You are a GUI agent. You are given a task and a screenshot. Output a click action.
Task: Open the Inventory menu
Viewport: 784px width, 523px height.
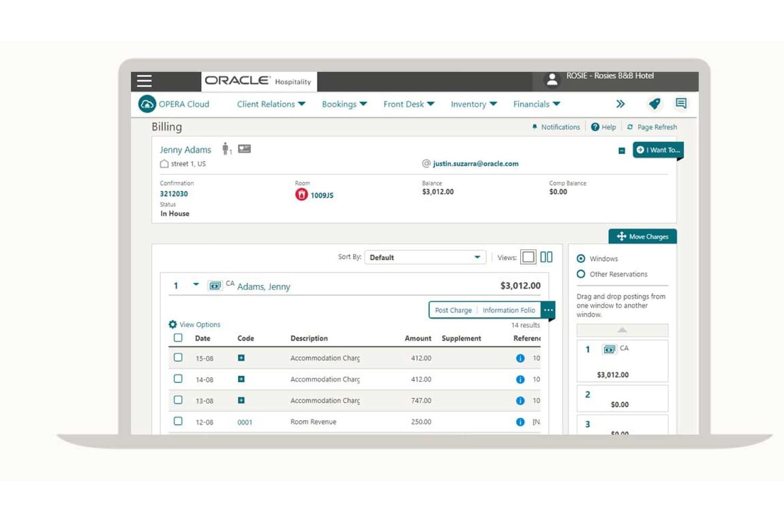tap(474, 104)
